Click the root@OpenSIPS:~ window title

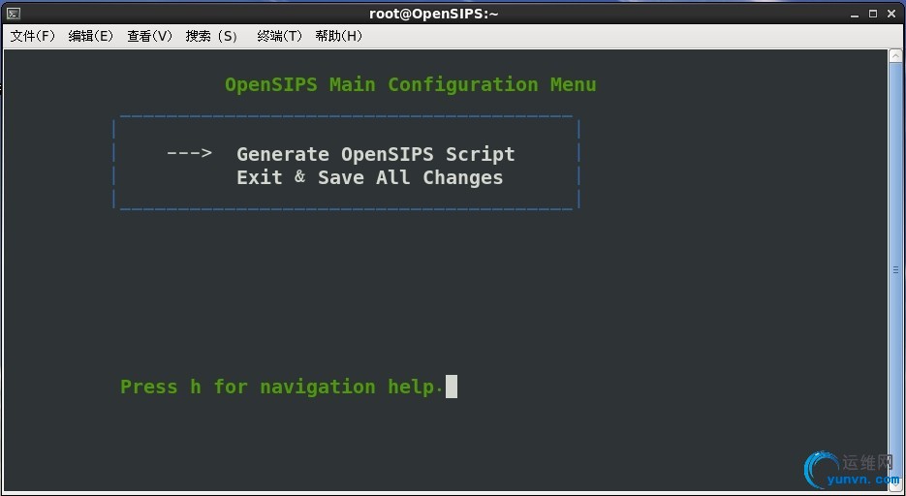433,14
